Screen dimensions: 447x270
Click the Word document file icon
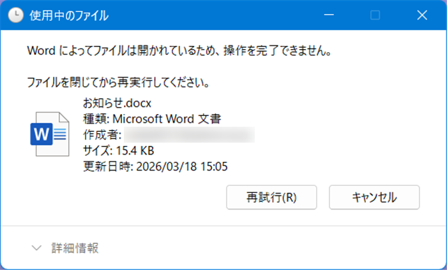(50, 134)
